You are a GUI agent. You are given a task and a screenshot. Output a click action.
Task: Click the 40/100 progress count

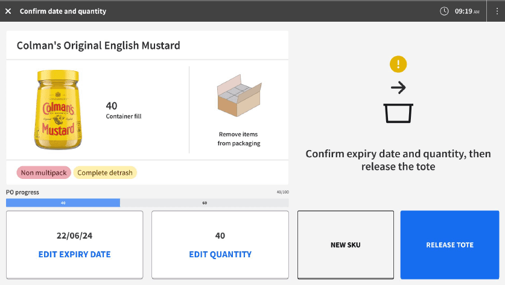[283, 192]
